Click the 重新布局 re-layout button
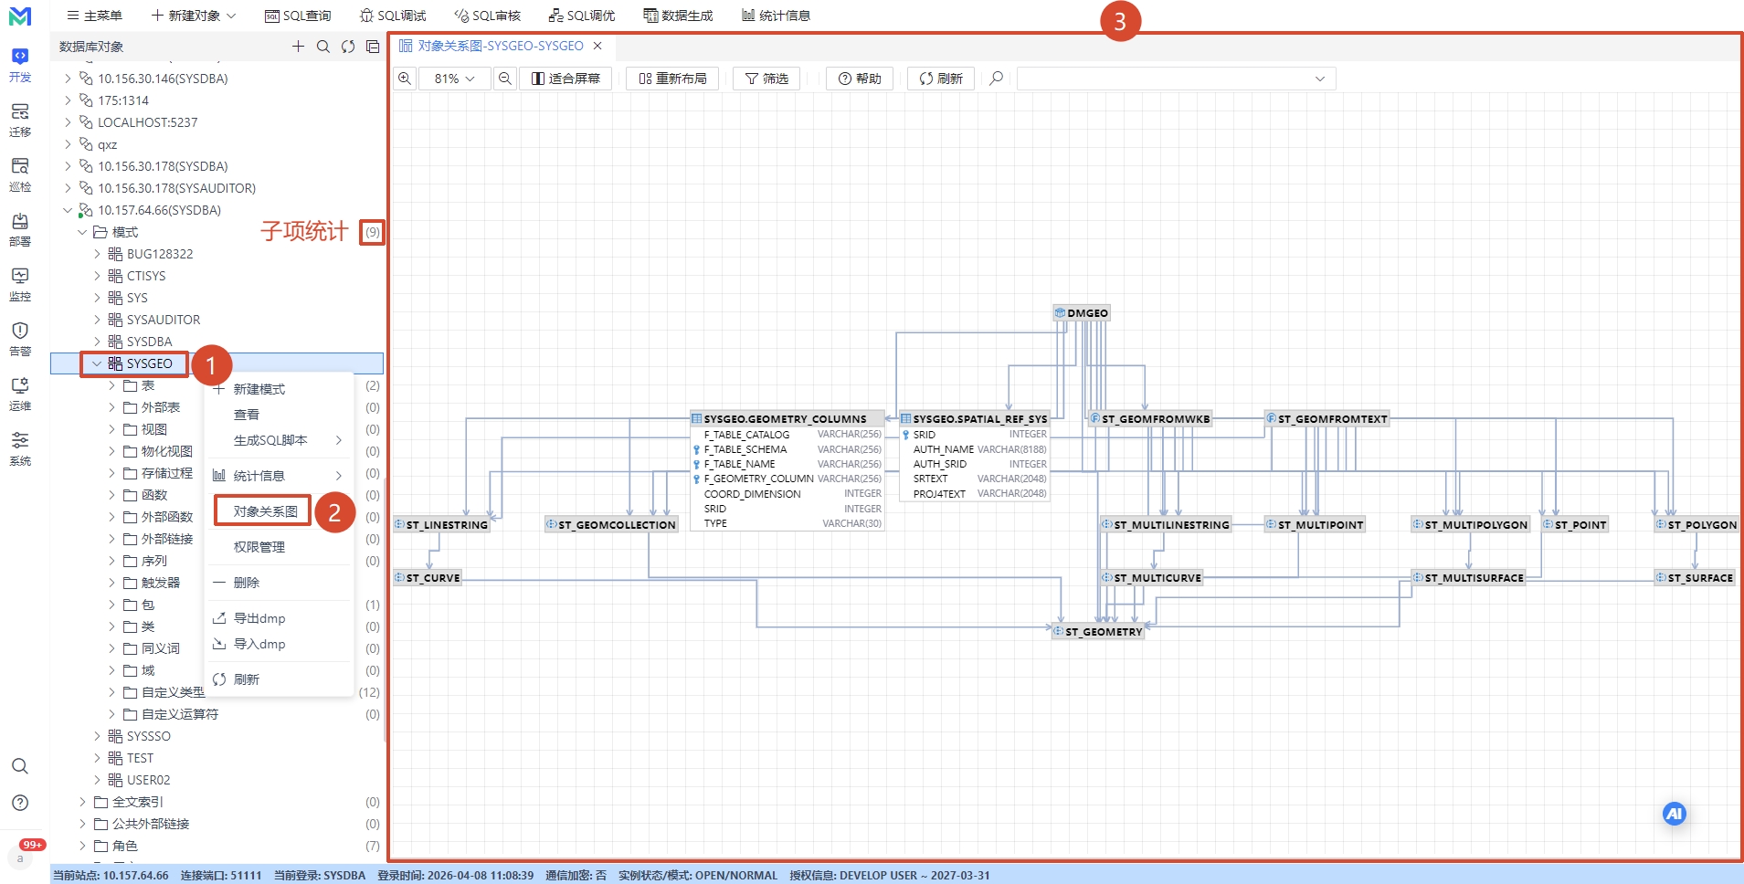1744x884 pixels. click(672, 79)
